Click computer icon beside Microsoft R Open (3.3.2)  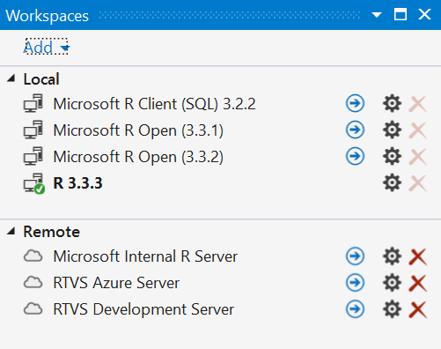coord(33,156)
